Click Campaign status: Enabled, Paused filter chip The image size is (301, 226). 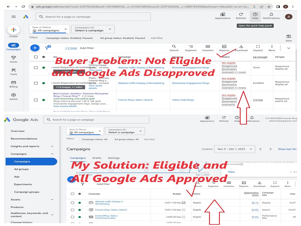69,38
